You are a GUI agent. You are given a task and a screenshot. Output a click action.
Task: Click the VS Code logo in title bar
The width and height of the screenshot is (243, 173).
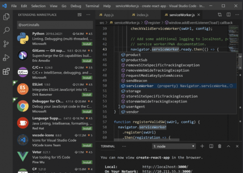pyautogui.click(x=4, y=6)
